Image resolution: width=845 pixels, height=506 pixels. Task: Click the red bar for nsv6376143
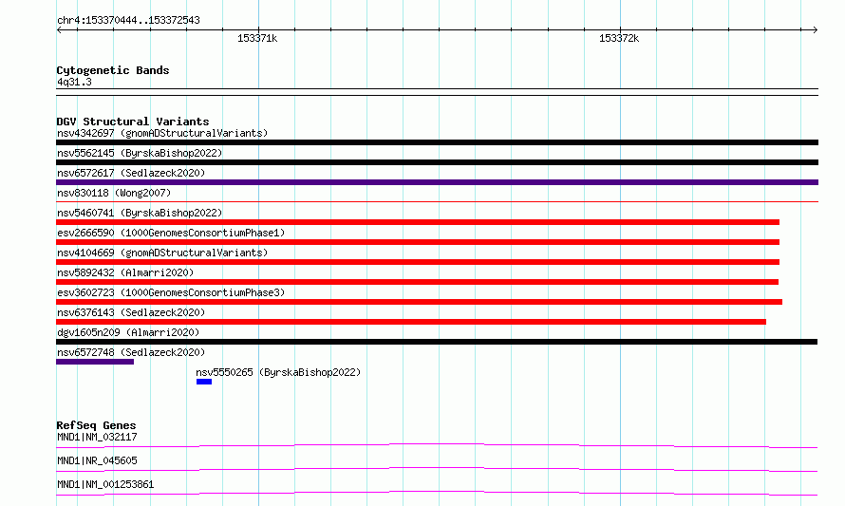pos(411,322)
